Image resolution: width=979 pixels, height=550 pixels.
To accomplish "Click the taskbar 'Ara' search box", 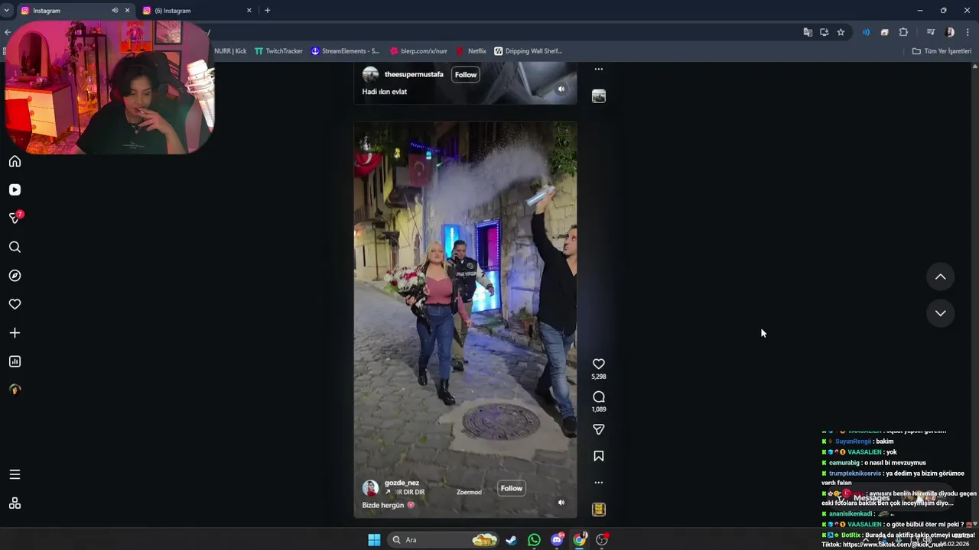I will click(443, 540).
